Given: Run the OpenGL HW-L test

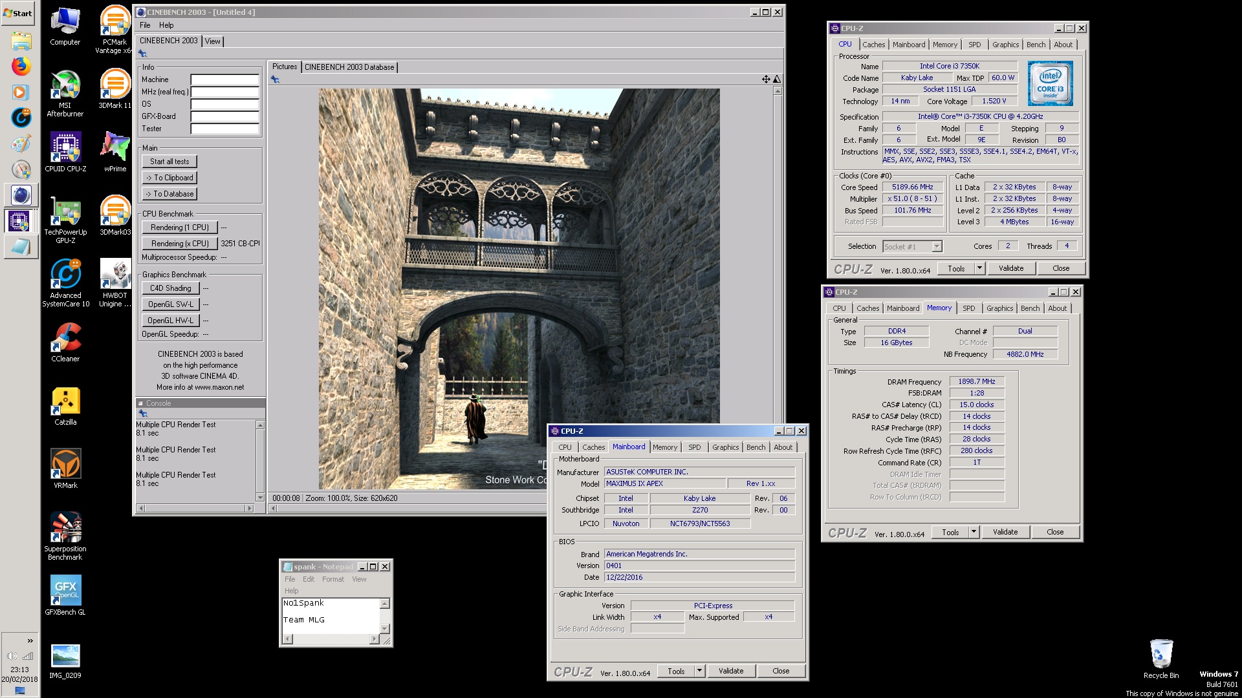Looking at the screenshot, I should tap(170, 321).
